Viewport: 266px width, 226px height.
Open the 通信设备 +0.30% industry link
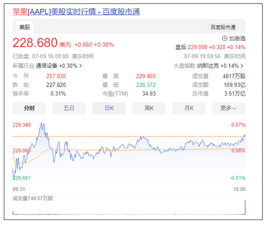point(56,66)
